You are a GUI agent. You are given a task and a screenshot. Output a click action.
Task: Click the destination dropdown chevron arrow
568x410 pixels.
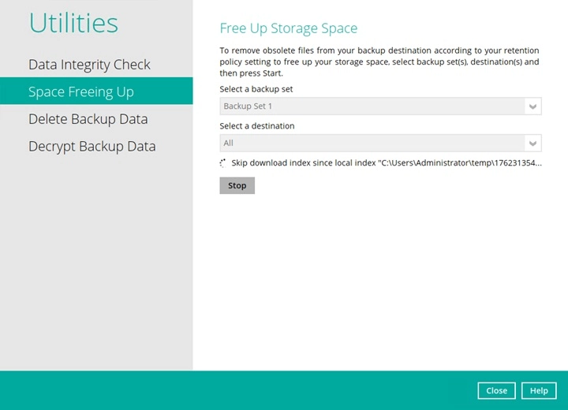tap(532, 143)
